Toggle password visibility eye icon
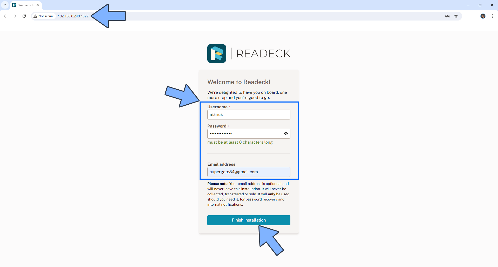This screenshot has width=498, height=267. tap(286, 133)
